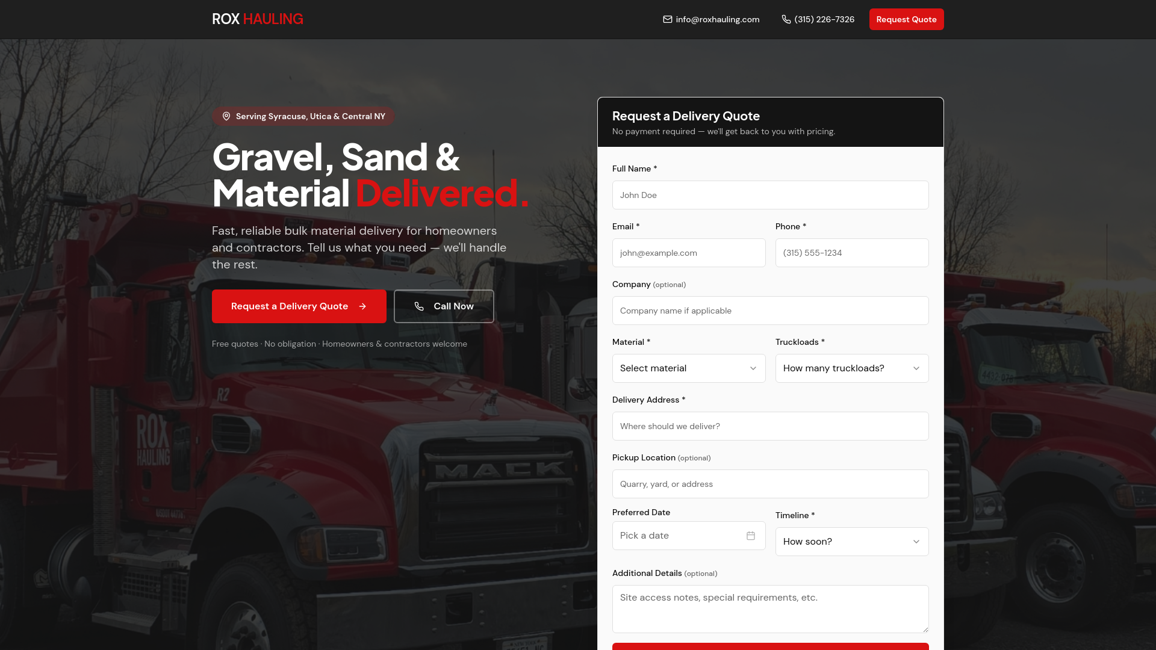Screen dimensions: 1156x650
Task: Click the textarea resize handle corner
Action: [925, 629]
